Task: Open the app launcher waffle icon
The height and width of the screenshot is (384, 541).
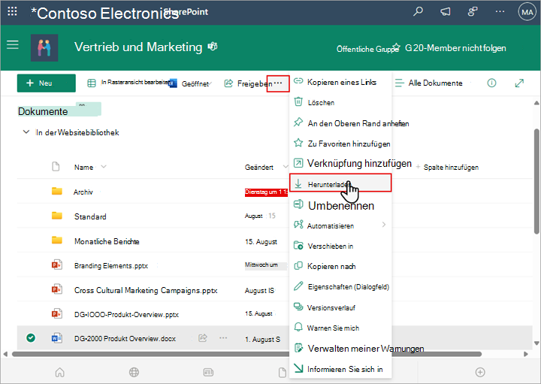Action: pyautogui.click(x=12, y=12)
